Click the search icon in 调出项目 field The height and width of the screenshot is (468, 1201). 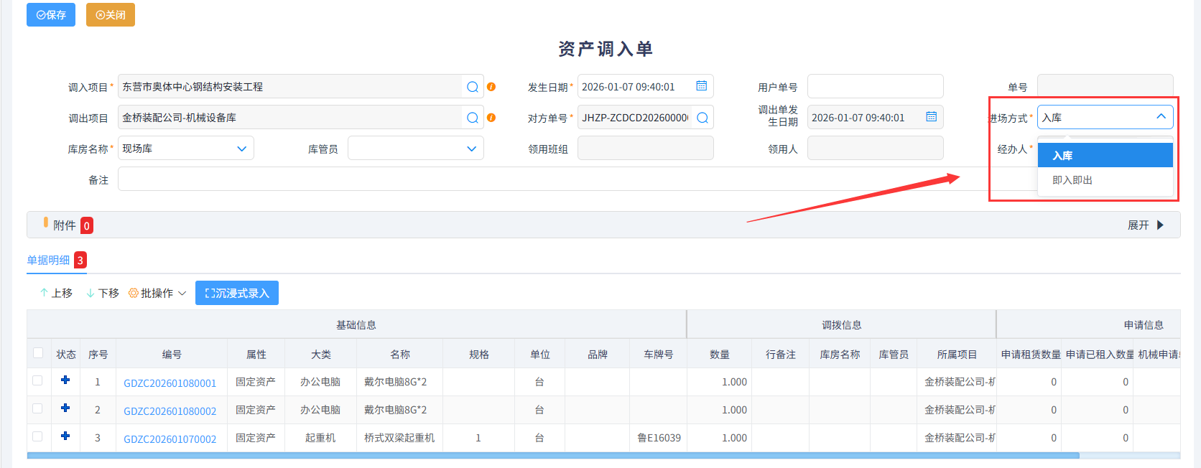(x=473, y=118)
